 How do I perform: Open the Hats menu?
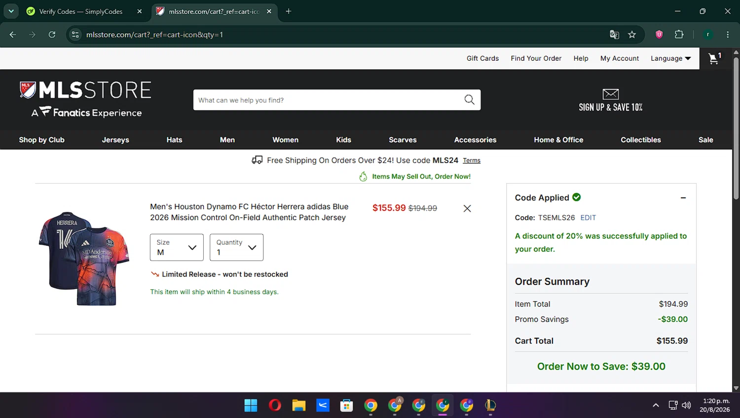174,140
